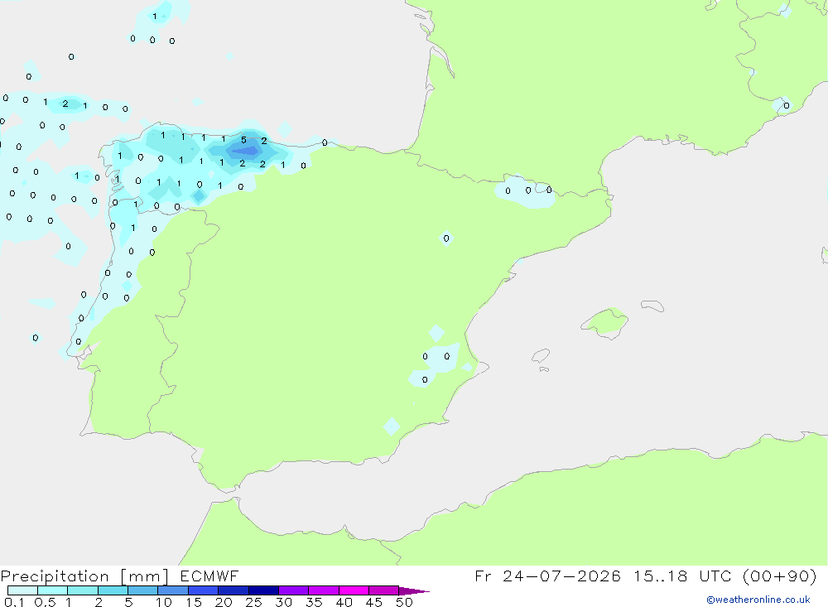Click the 0.1–0.5 mm legend color box
This screenshot has height=607, width=828.
22,590
